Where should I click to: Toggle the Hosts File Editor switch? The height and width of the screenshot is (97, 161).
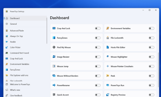(151, 47)
